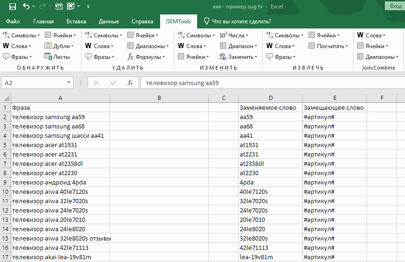Open Диапазон menu in ИЗМЕНИТЬ group
The image size is (405, 262).
click(x=238, y=46)
